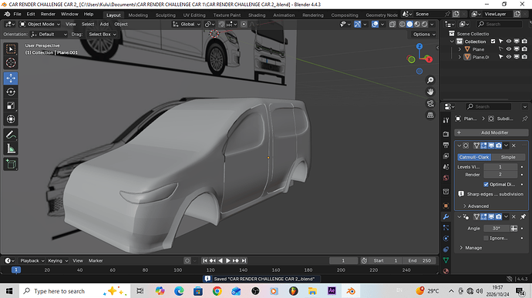This screenshot has height=298, width=532.
Task: Click the Z axis on navigation gizmo
Action: tap(419, 46)
